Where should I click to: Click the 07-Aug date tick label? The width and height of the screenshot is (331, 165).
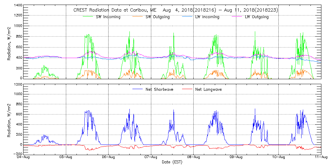(151, 157)
